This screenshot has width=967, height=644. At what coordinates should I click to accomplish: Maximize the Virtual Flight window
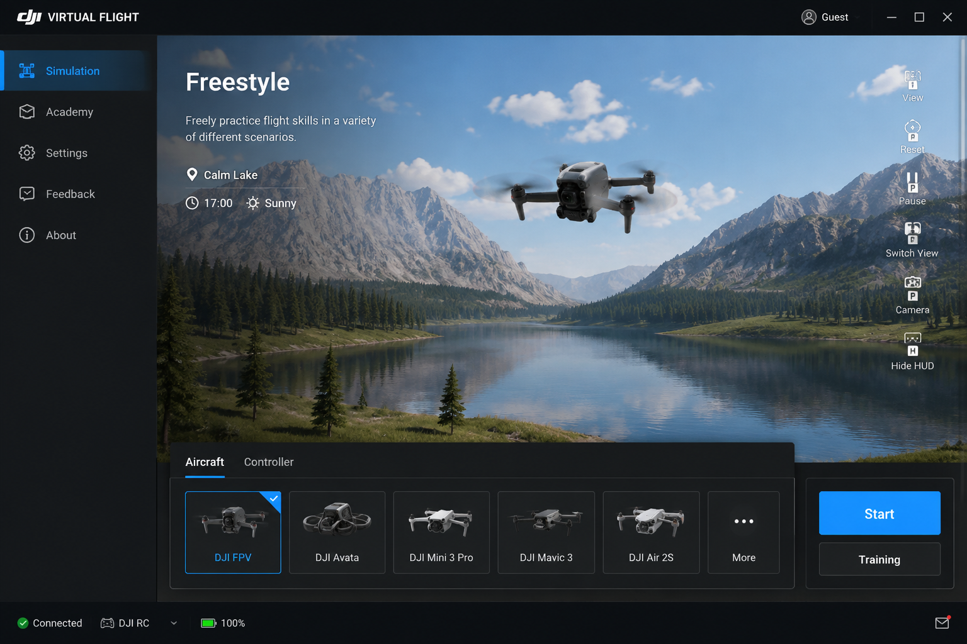[919, 17]
